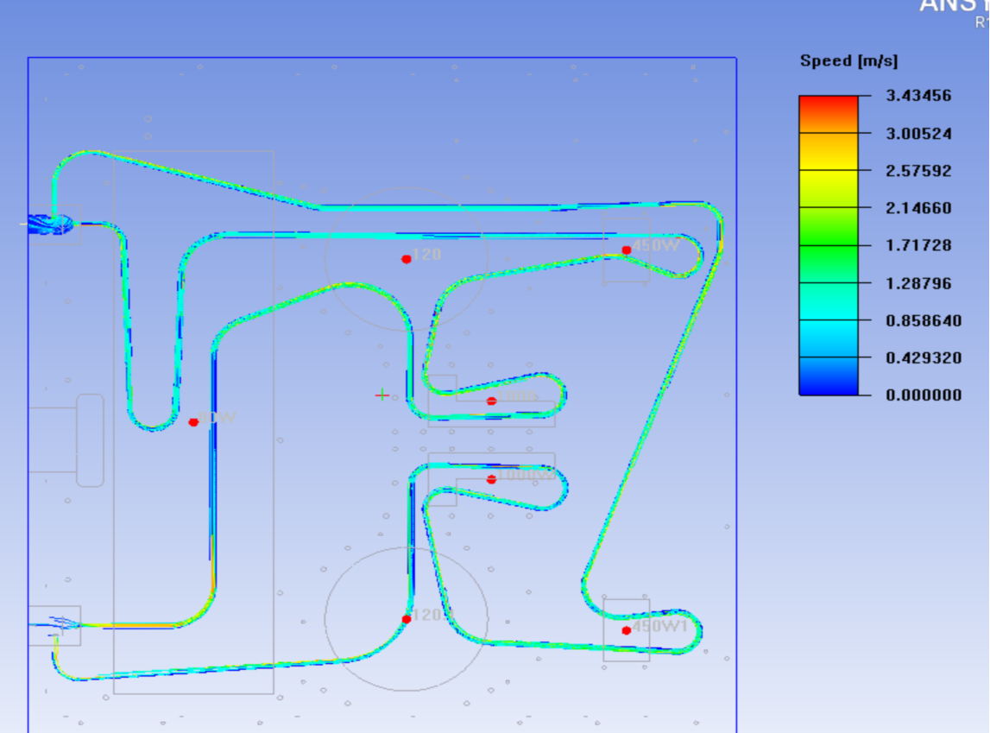Select the red point on the lower circle
Screen dimensions: 990x733
[x=406, y=619]
